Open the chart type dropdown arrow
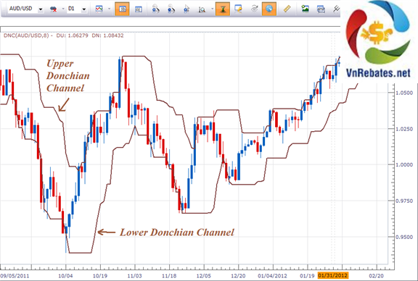The height and width of the screenshot is (281, 418). pyautogui.click(x=109, y=9)
